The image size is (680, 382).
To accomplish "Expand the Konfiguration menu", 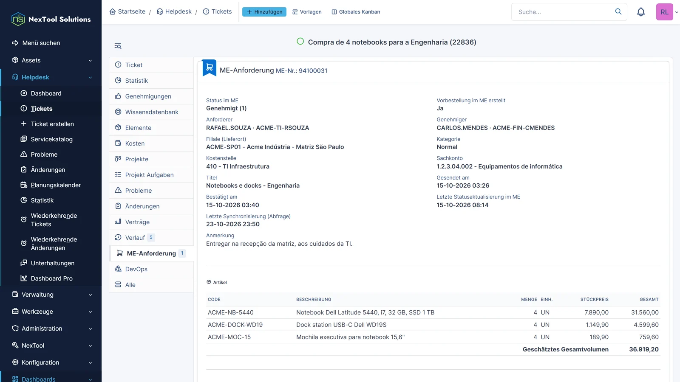I will point(51,362).
